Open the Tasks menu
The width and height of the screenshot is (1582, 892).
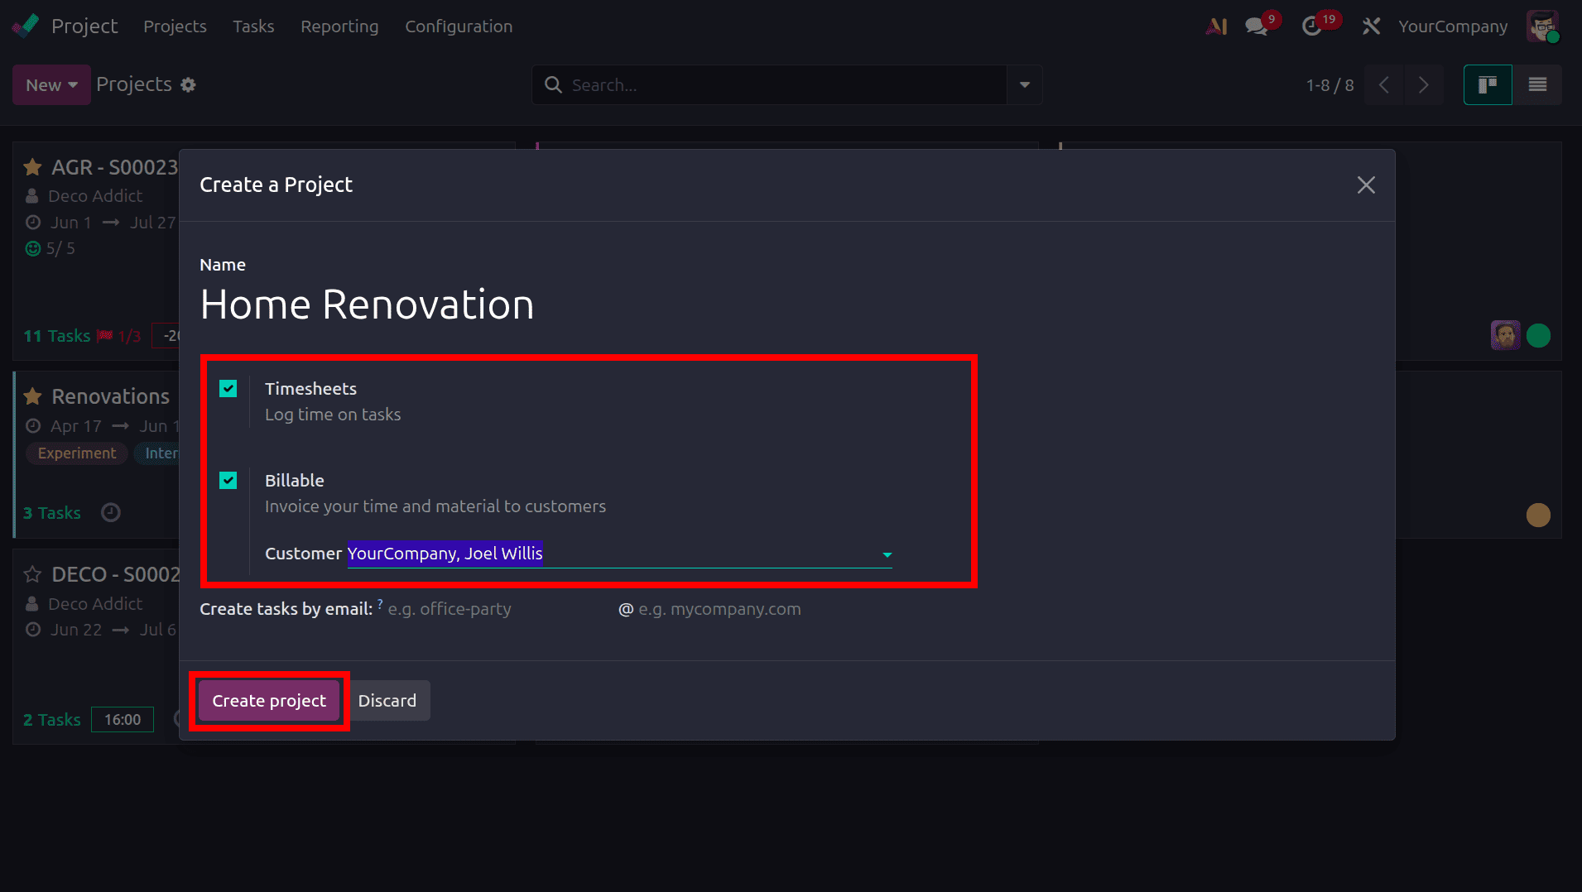point(253,26)
